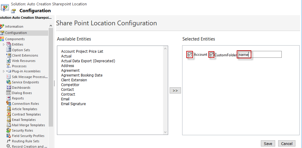
Task: Select Competitor in Available Entities list
Action: click(70, 85)
